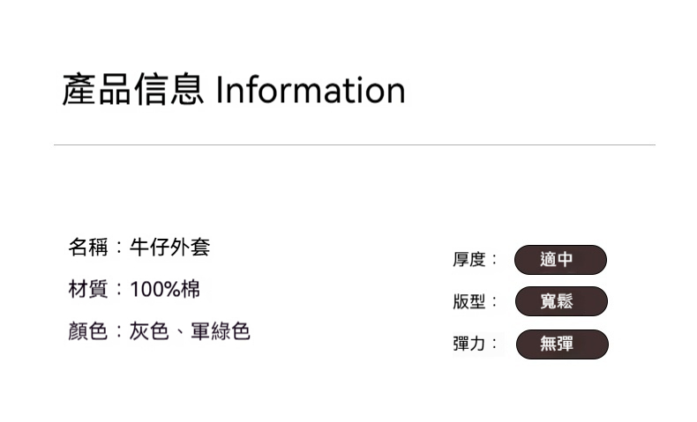Click the horizontal divider line under the heading

pos(354,144)
